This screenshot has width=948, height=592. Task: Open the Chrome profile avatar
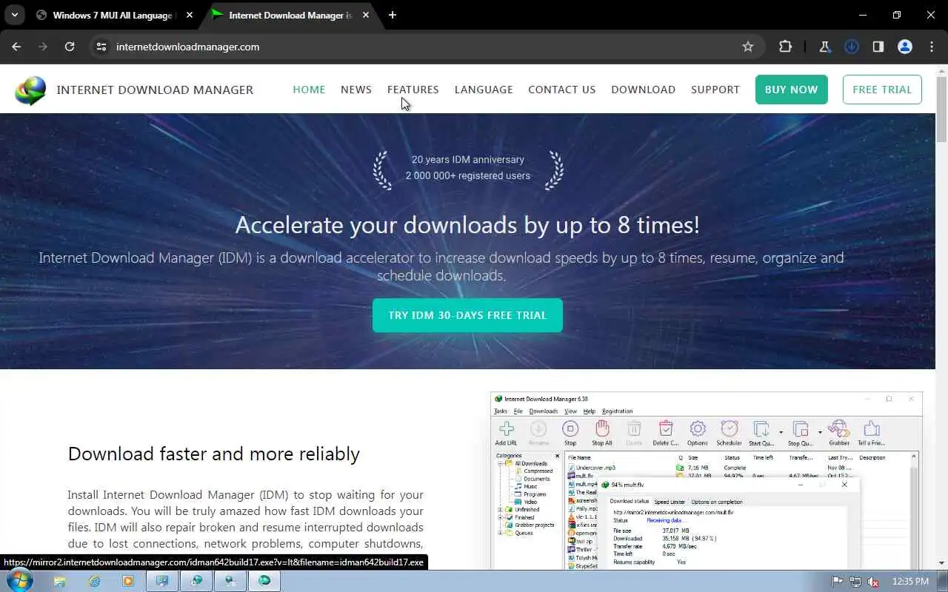(x=905, y=47)
